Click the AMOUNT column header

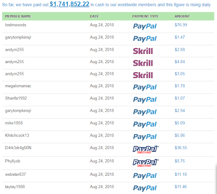point(182,17)
